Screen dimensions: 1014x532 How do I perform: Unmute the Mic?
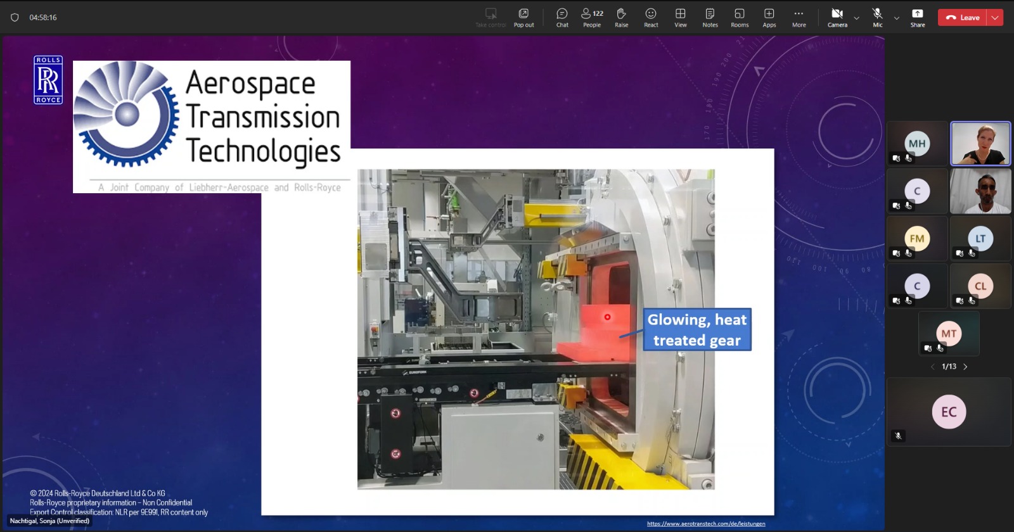(877, 18)
